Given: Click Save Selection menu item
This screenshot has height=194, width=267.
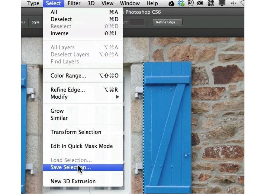Looking at the screenshot, I should click(83, 167).
